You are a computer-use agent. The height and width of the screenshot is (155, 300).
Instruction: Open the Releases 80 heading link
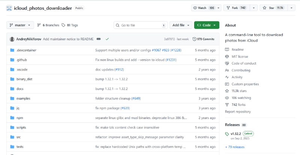[x=235, y=125]
